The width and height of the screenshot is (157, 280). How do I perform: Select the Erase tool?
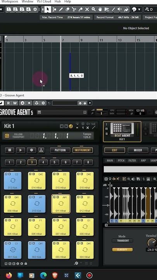pyautogui.click(x=67, y=9)
